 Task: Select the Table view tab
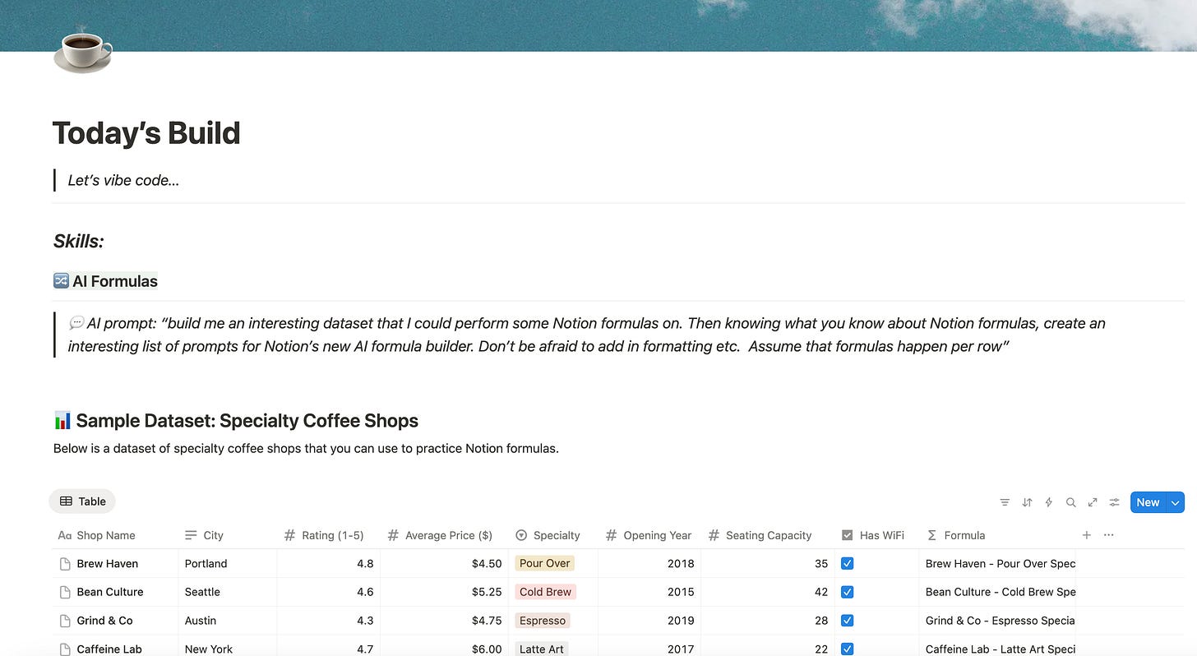tap(82, 501)
